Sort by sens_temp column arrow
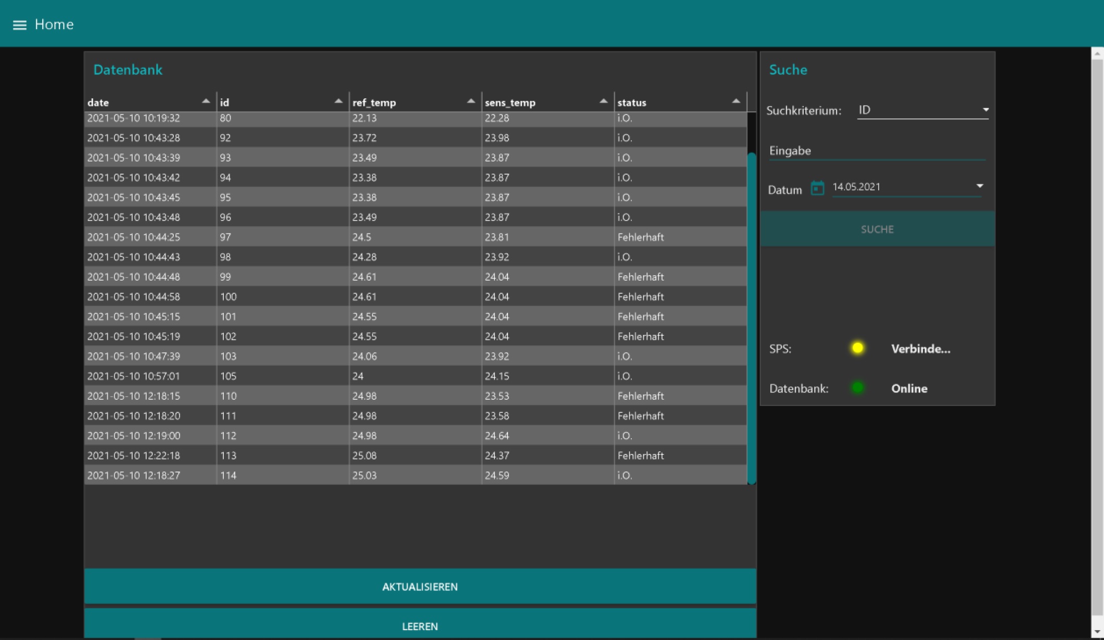Image resolution: width=1104 pixels, height=640 pixels. [603, 101]
